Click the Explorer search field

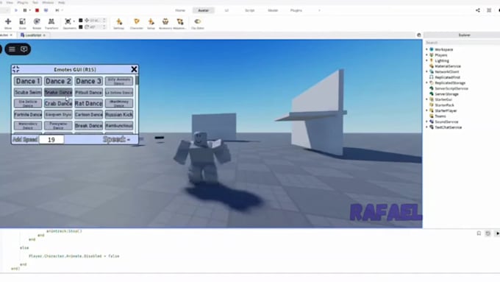coord(462,43)
